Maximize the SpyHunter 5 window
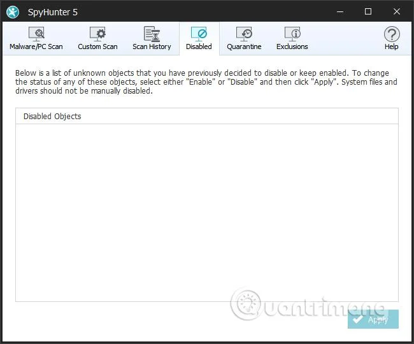Screen dimensions: 414x344 (x=368, y=11)
